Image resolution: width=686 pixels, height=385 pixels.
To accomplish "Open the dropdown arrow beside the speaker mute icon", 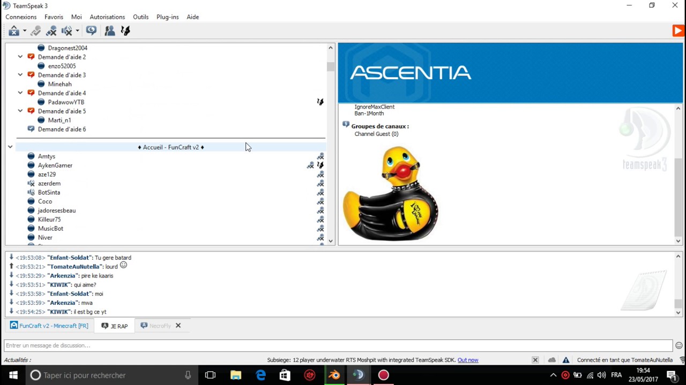I will point(77,31).
